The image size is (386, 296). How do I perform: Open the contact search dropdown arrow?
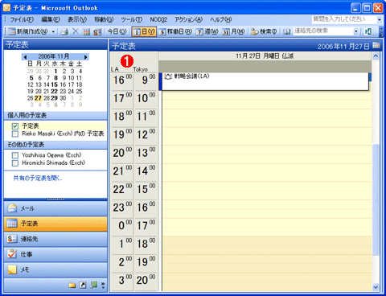pyautogui.click(x=356, y=31)
